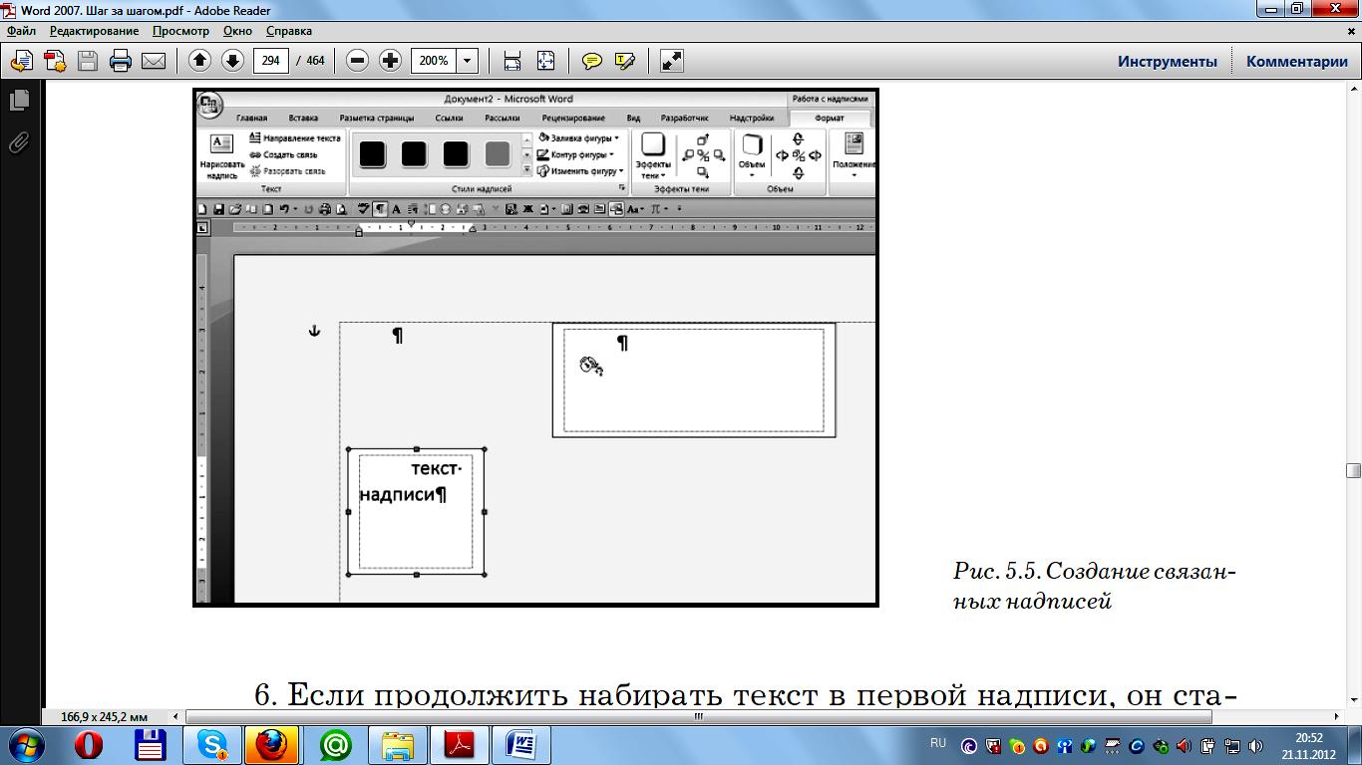Click the create PDF online icon

21,61
